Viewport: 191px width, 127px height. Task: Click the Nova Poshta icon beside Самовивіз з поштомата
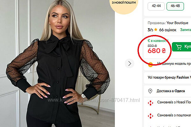pos(151,116)
